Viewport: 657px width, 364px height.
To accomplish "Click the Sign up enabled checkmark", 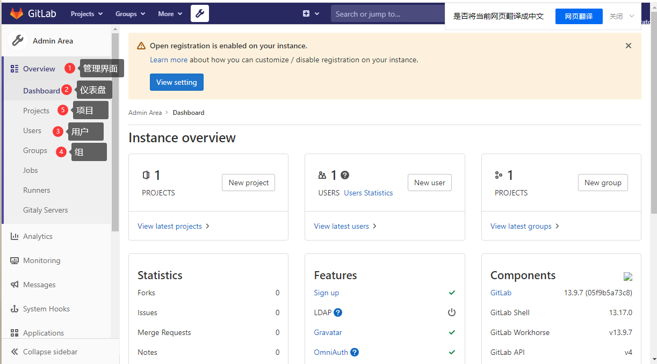I will click(452, 293).
